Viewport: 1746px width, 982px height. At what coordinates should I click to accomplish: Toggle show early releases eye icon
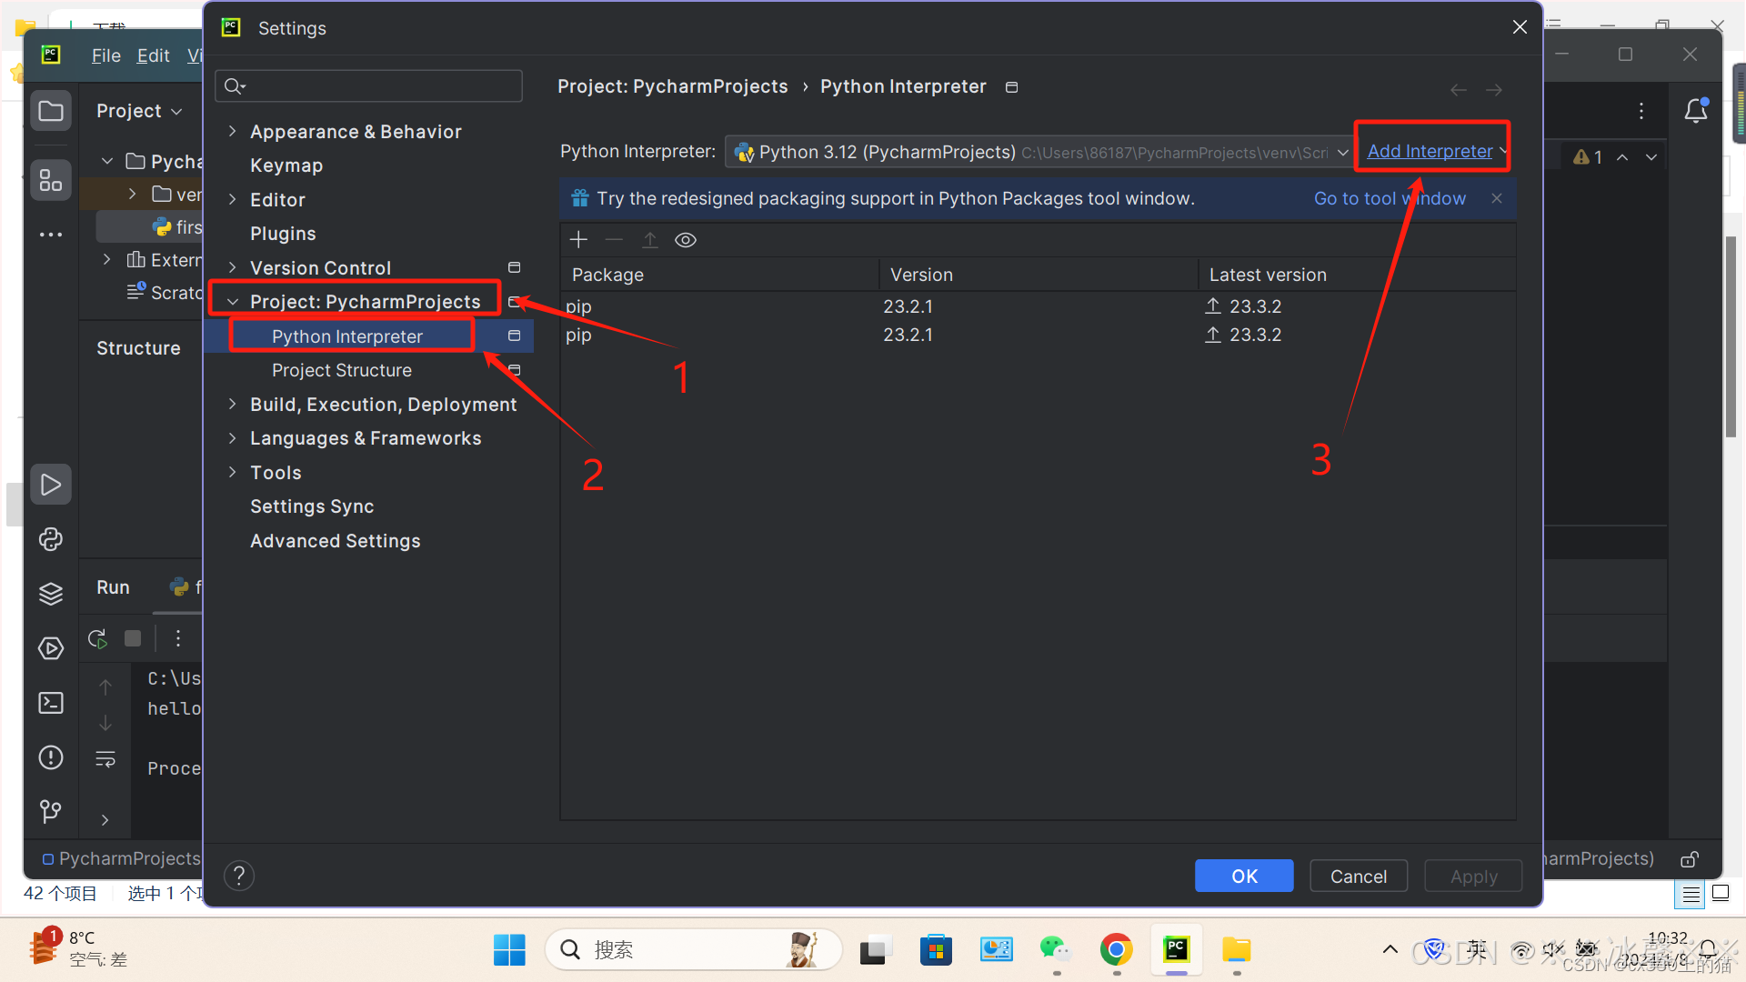coord(686,240)
